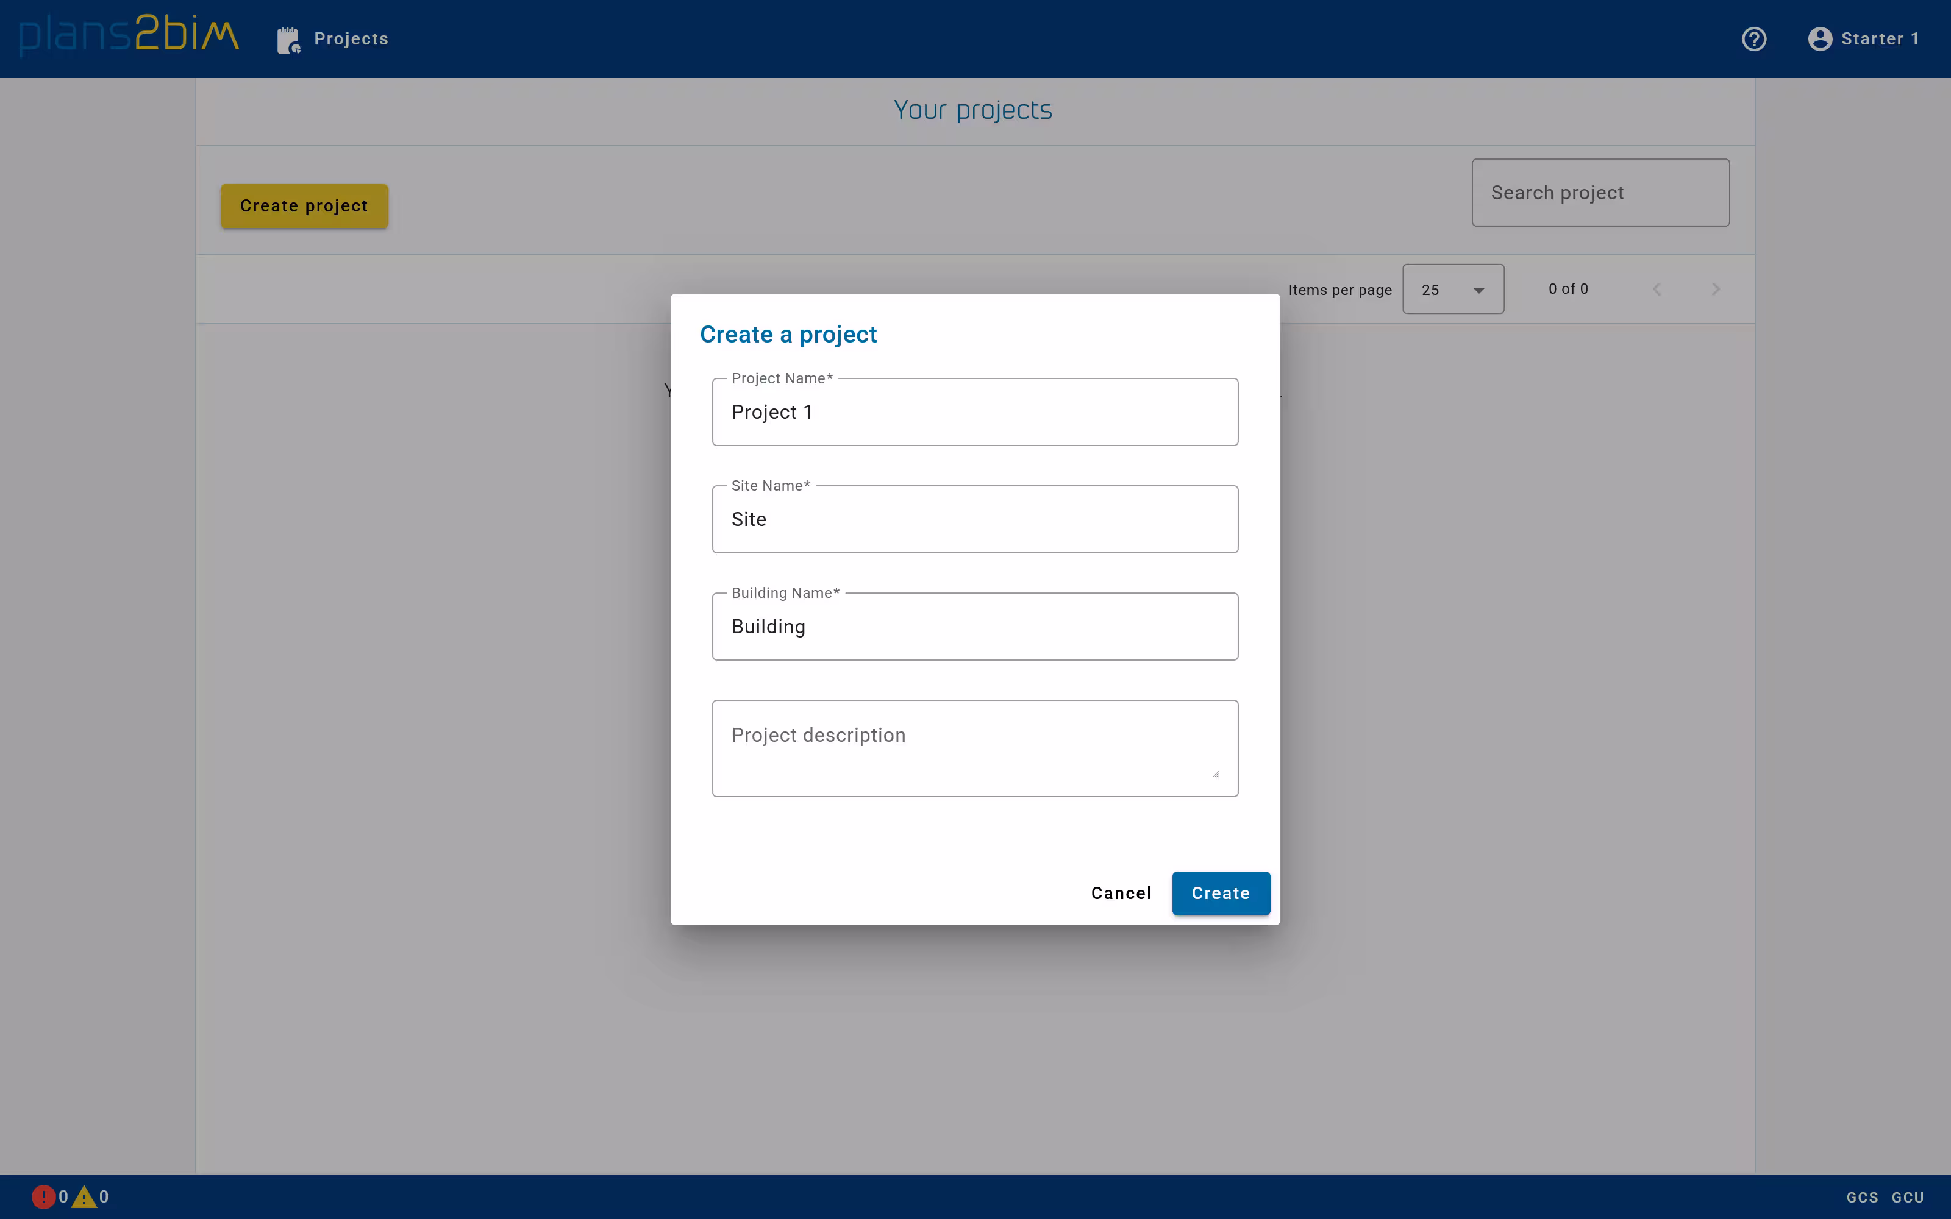Click the GCS status indicator
Screen dimensions: 1951x1219
coord(1861,1197)
